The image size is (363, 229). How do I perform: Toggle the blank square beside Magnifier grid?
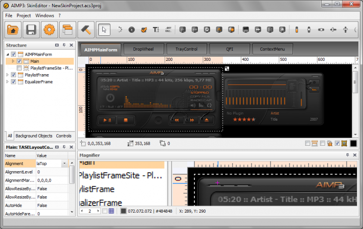(105, 211)
